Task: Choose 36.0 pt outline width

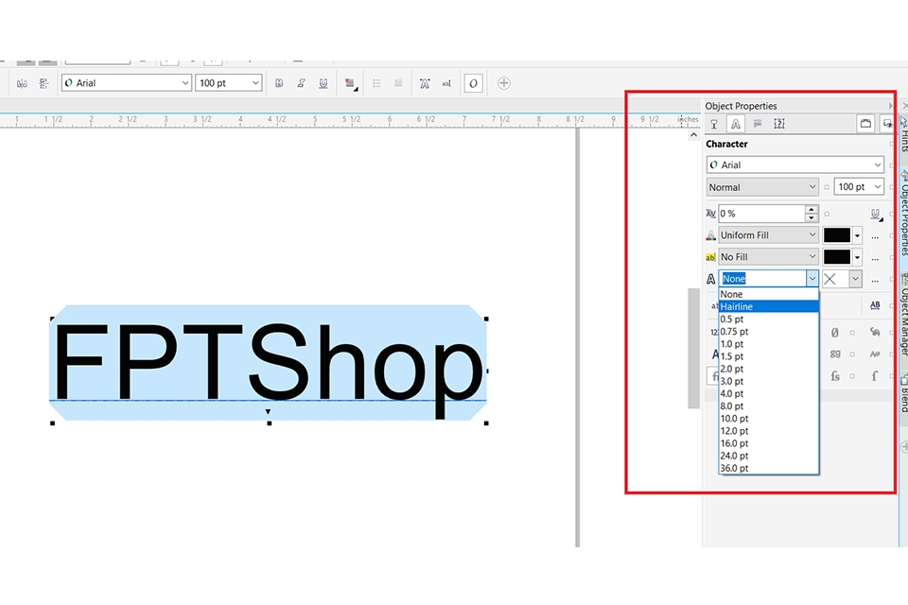Action: pyautogui.click(x=768, y=468)
